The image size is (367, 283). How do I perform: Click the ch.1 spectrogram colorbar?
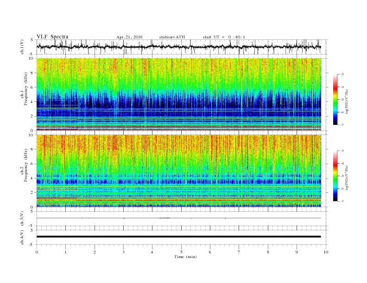(x=335, y=100)
